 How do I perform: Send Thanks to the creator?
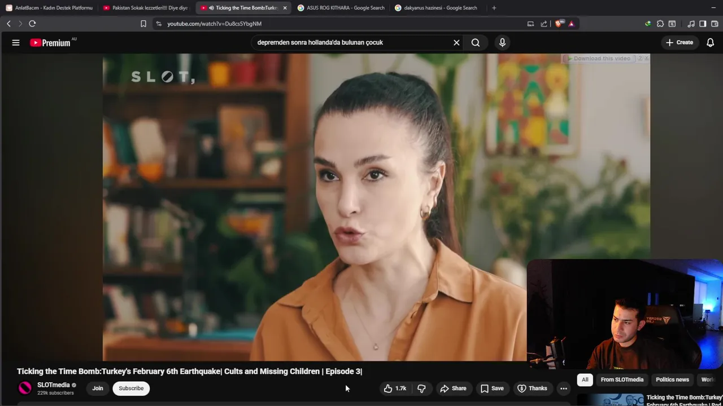[532, 388]
